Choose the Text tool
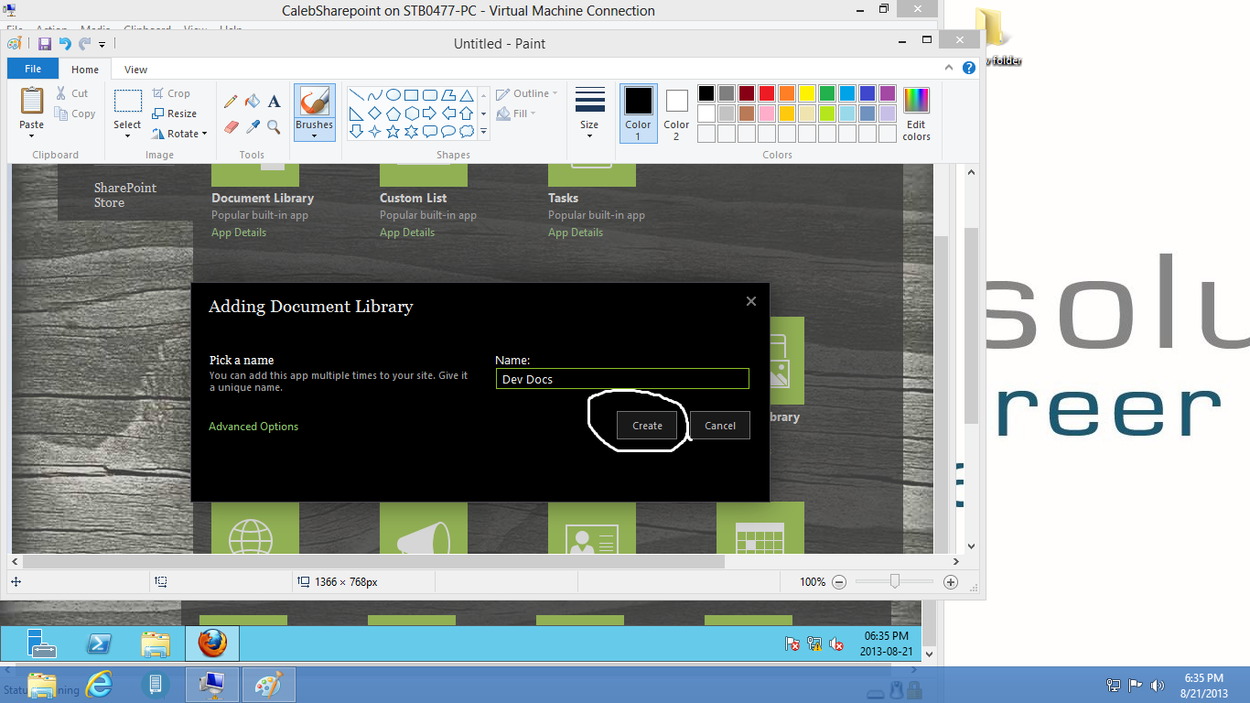The width and height of the screenshot is (1250, 703). click(274, 102)
